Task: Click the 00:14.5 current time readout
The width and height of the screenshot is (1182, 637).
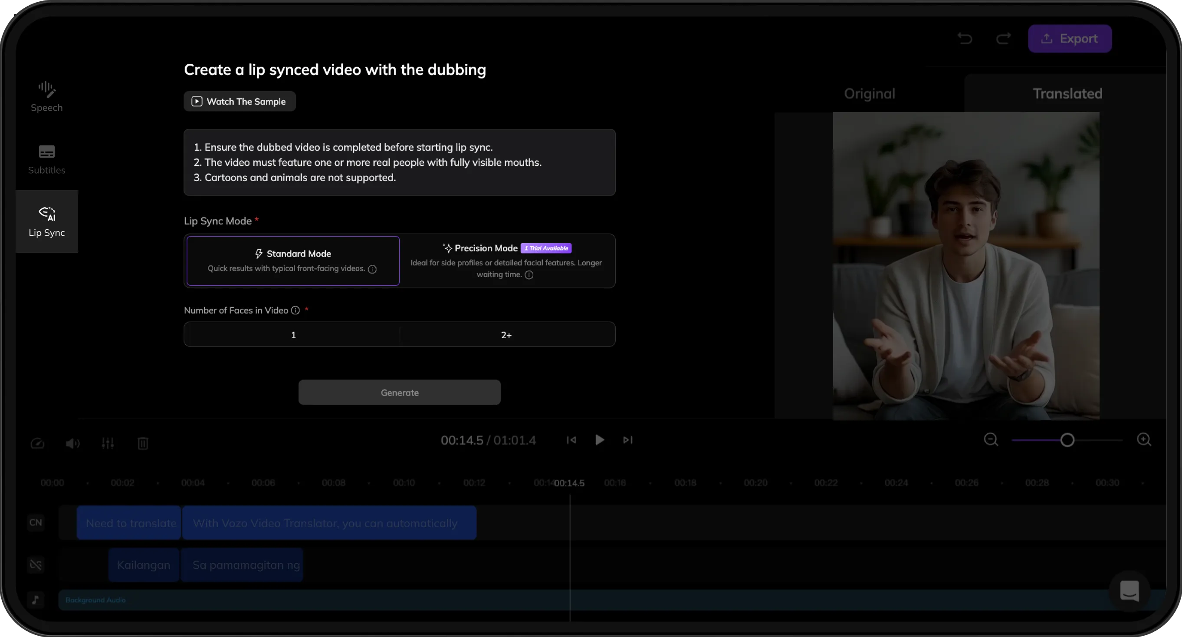Action: (462, 440)
